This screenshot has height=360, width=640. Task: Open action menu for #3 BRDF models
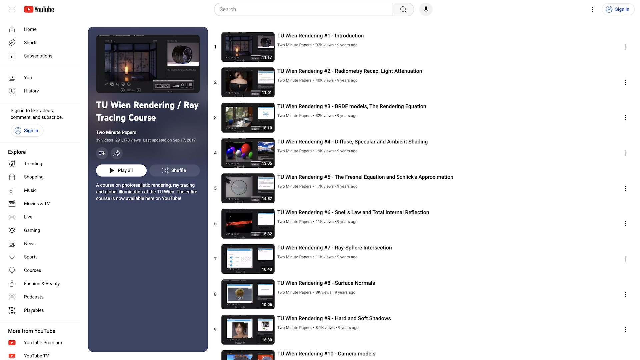(x=625, y=118)
